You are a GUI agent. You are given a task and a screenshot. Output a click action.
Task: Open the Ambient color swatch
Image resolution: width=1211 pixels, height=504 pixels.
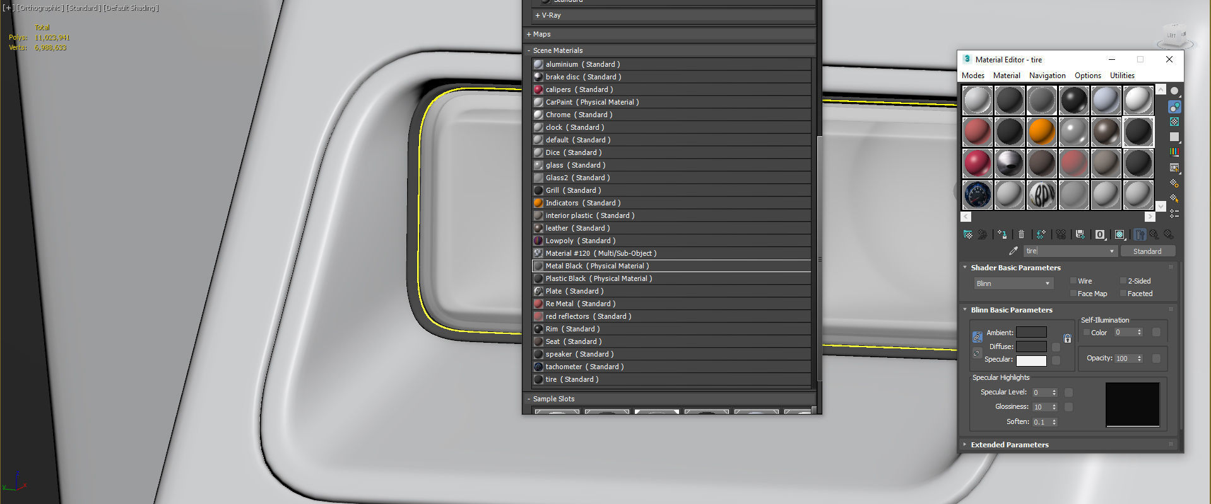[x=1031, y=332]
